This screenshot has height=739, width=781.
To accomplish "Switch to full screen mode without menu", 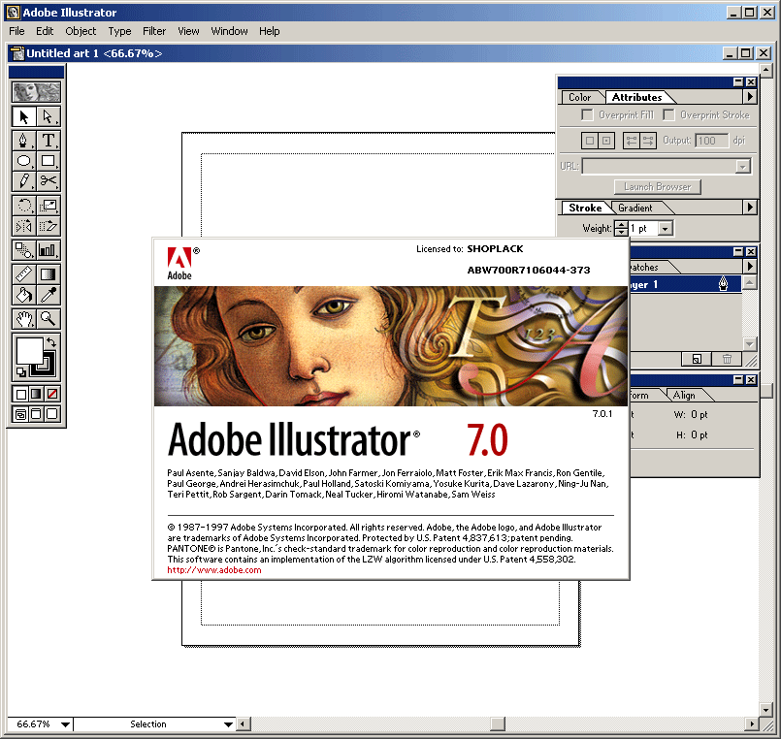I will [x=52, y=414].
